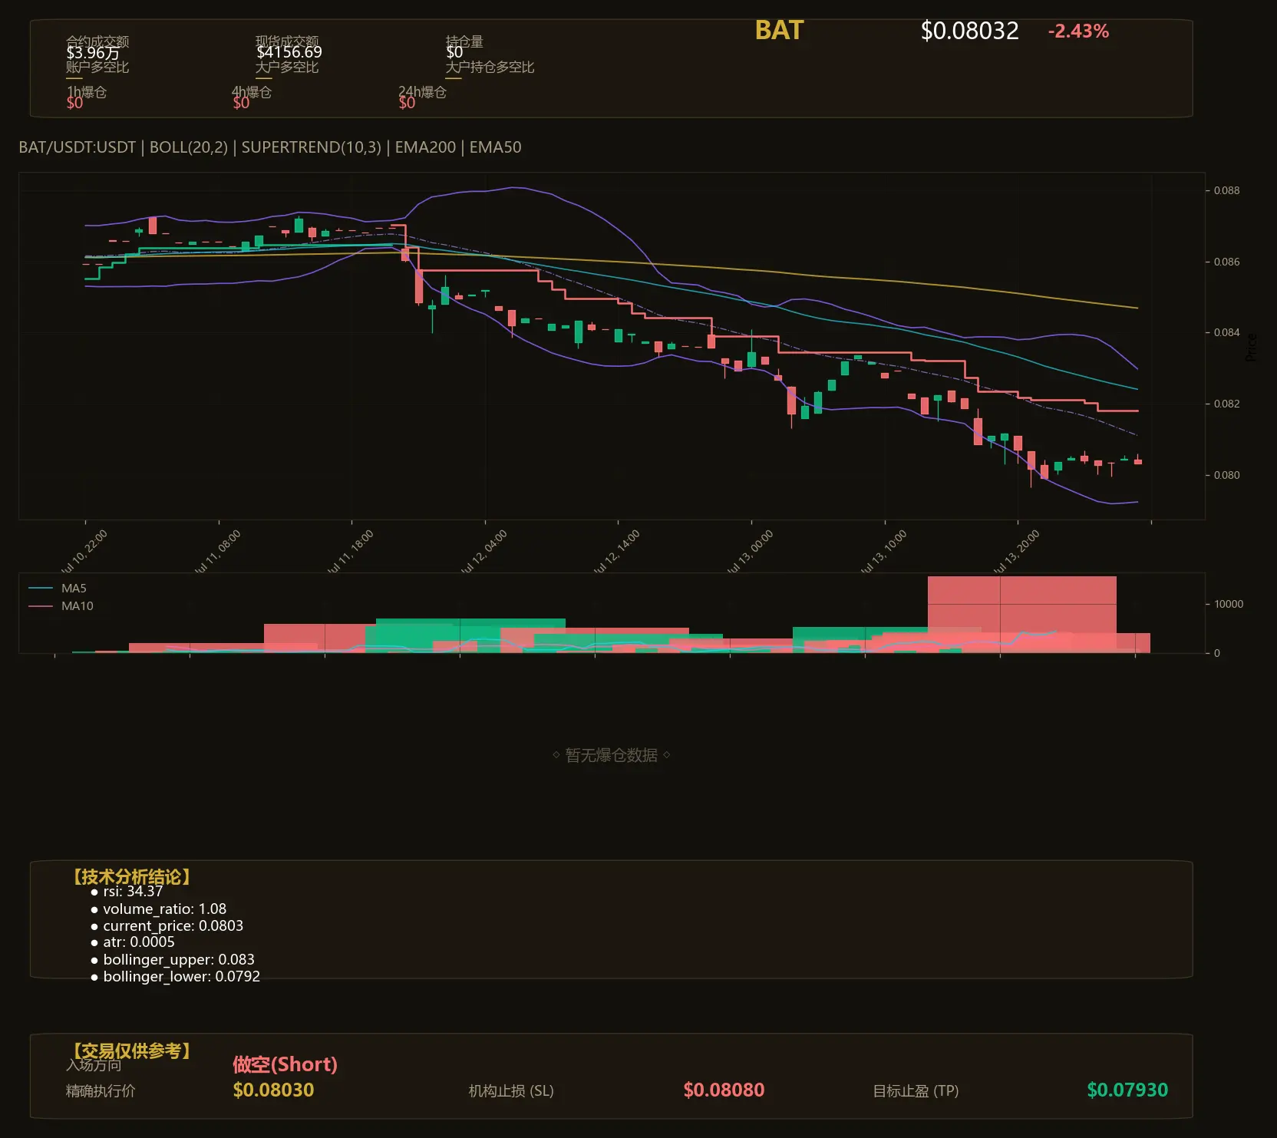Viewport: 1277px width, 1138px height.
Task: Click the 0.088 price axis tick
Action: (1226, 190)
